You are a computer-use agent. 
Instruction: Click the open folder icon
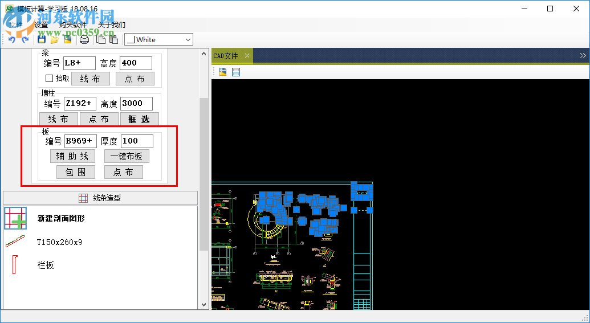pyautogui.click(x=55, y=39)
